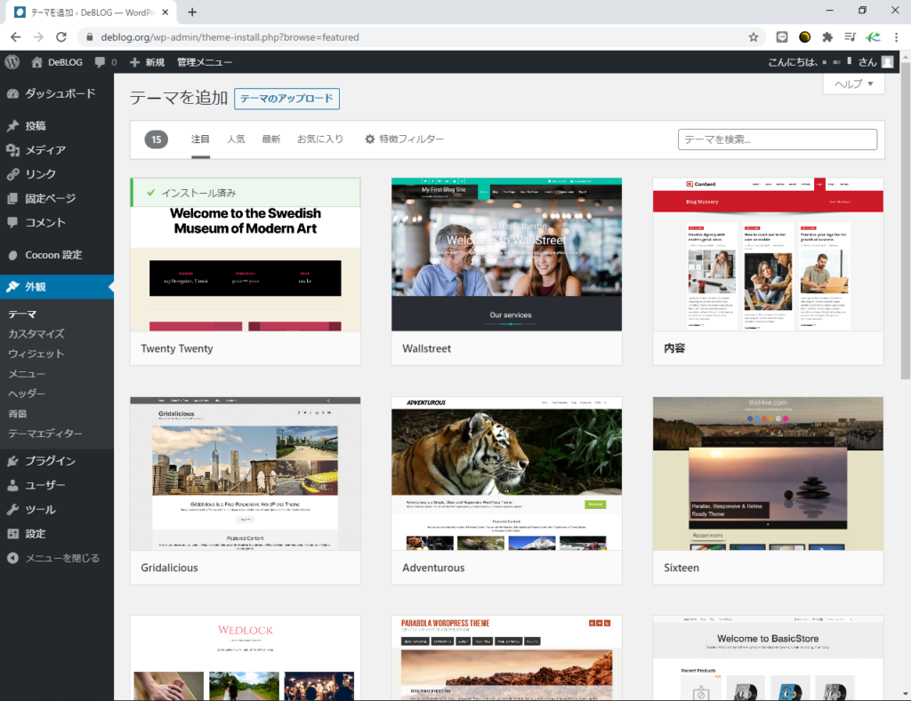The image size is (911, 701).
Task: Close the テーマを追加 browser tab
Action: coord(165,12)
